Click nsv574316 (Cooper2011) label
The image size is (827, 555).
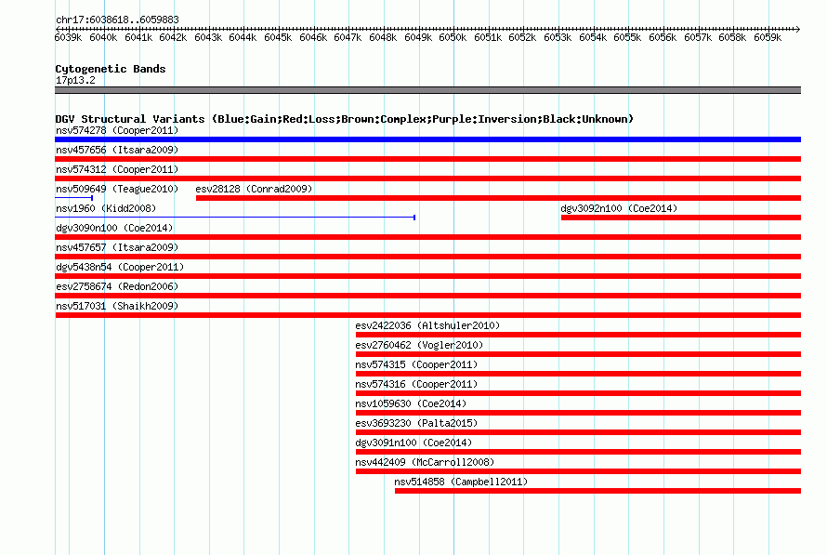(416, 384)
